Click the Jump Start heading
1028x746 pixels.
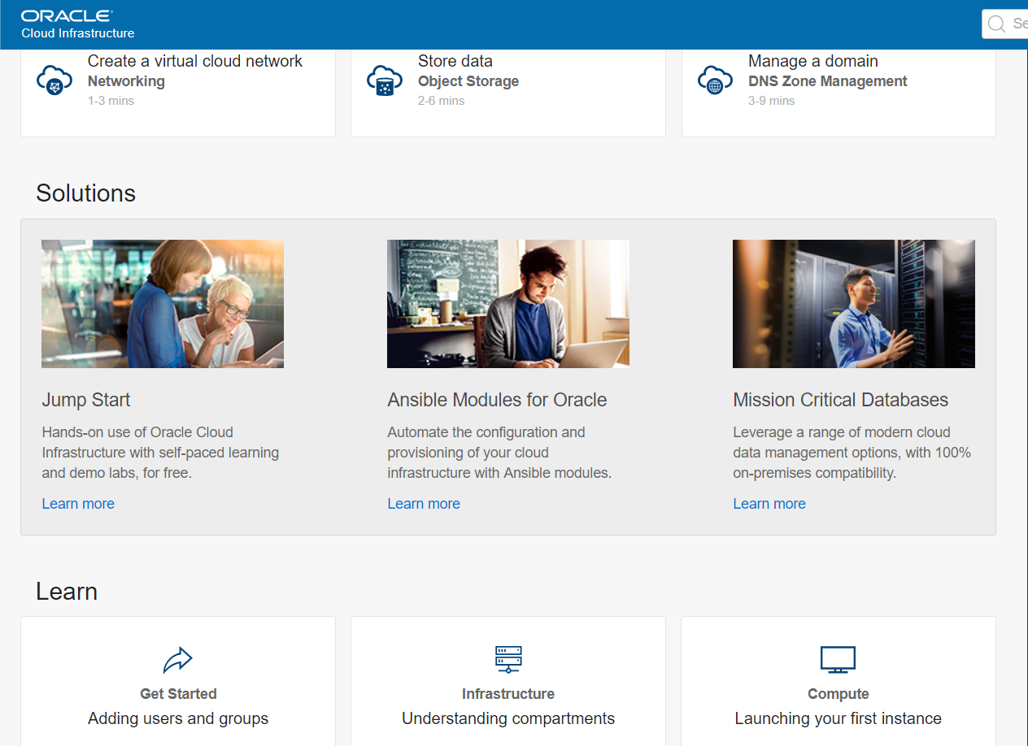86,400
